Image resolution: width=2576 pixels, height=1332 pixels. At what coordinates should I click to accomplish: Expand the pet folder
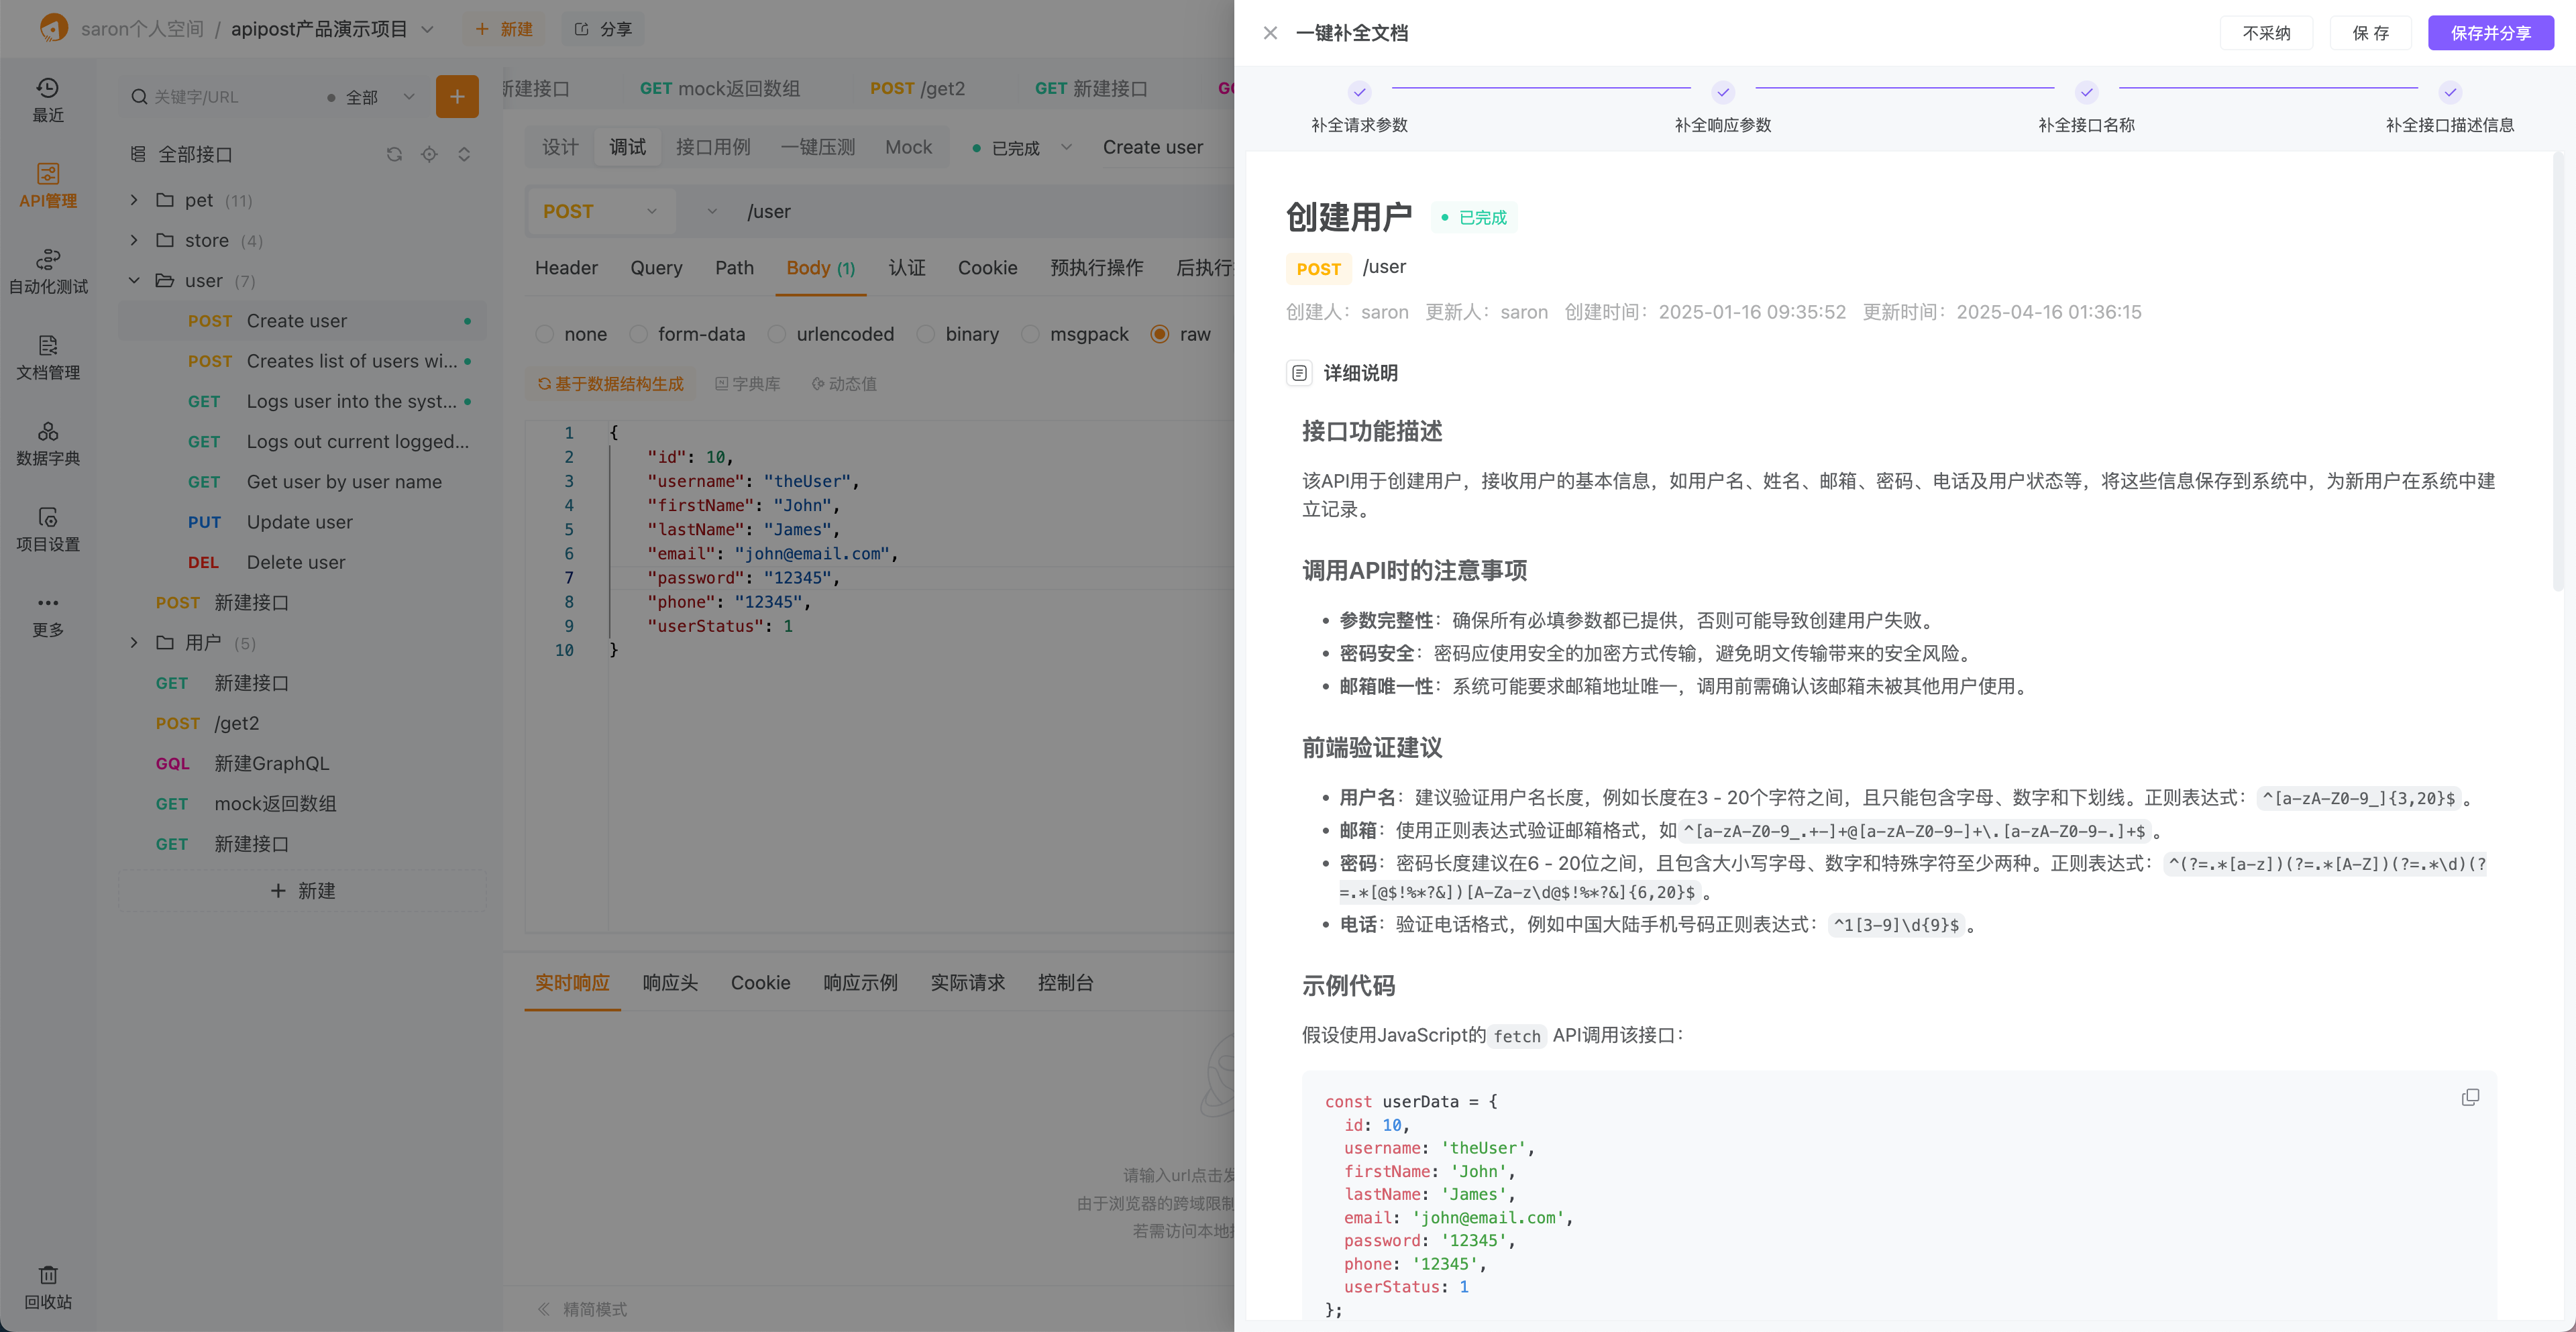coord(134,200)
